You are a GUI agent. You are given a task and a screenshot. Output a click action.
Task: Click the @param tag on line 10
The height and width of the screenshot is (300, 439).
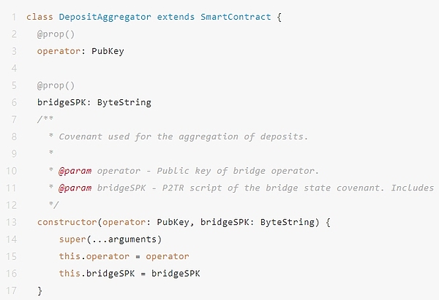point(76,171)
